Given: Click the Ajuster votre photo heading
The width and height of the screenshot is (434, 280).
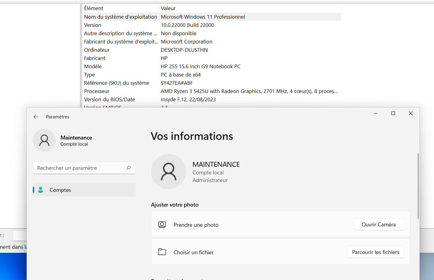Looking at the screenshot, I should (175, 205).
